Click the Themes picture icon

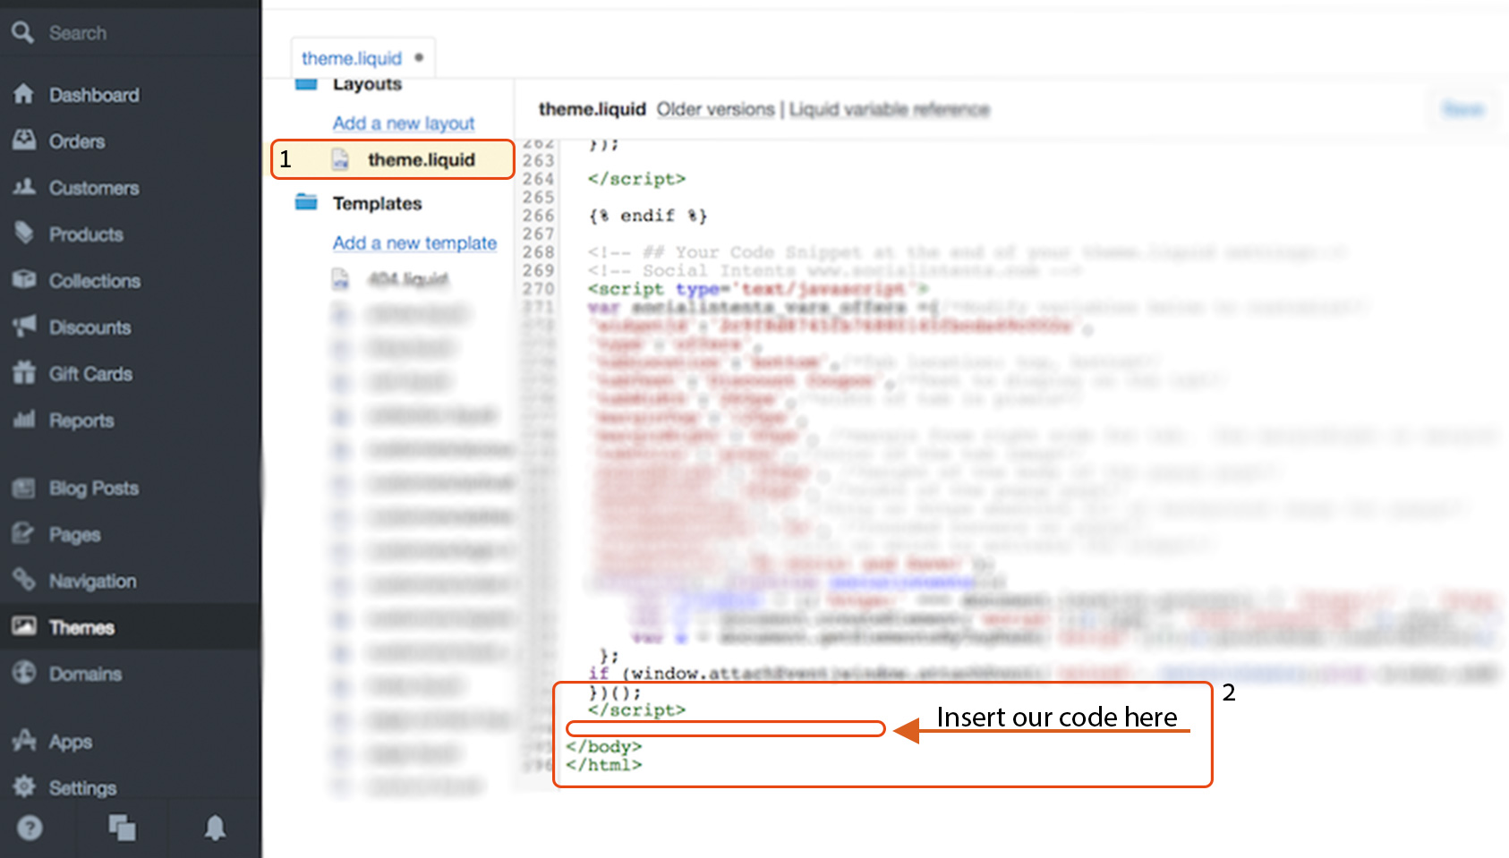pos(24,626)
